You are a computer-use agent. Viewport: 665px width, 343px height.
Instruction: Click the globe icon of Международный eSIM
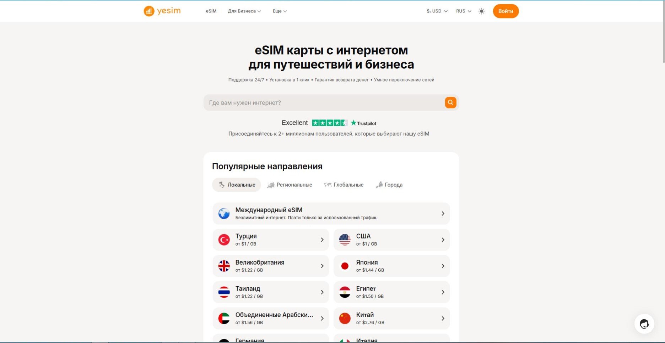click(224, 213)
